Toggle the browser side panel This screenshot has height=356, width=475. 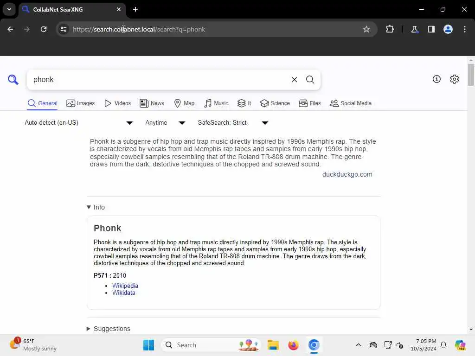(x=431, y=29)
